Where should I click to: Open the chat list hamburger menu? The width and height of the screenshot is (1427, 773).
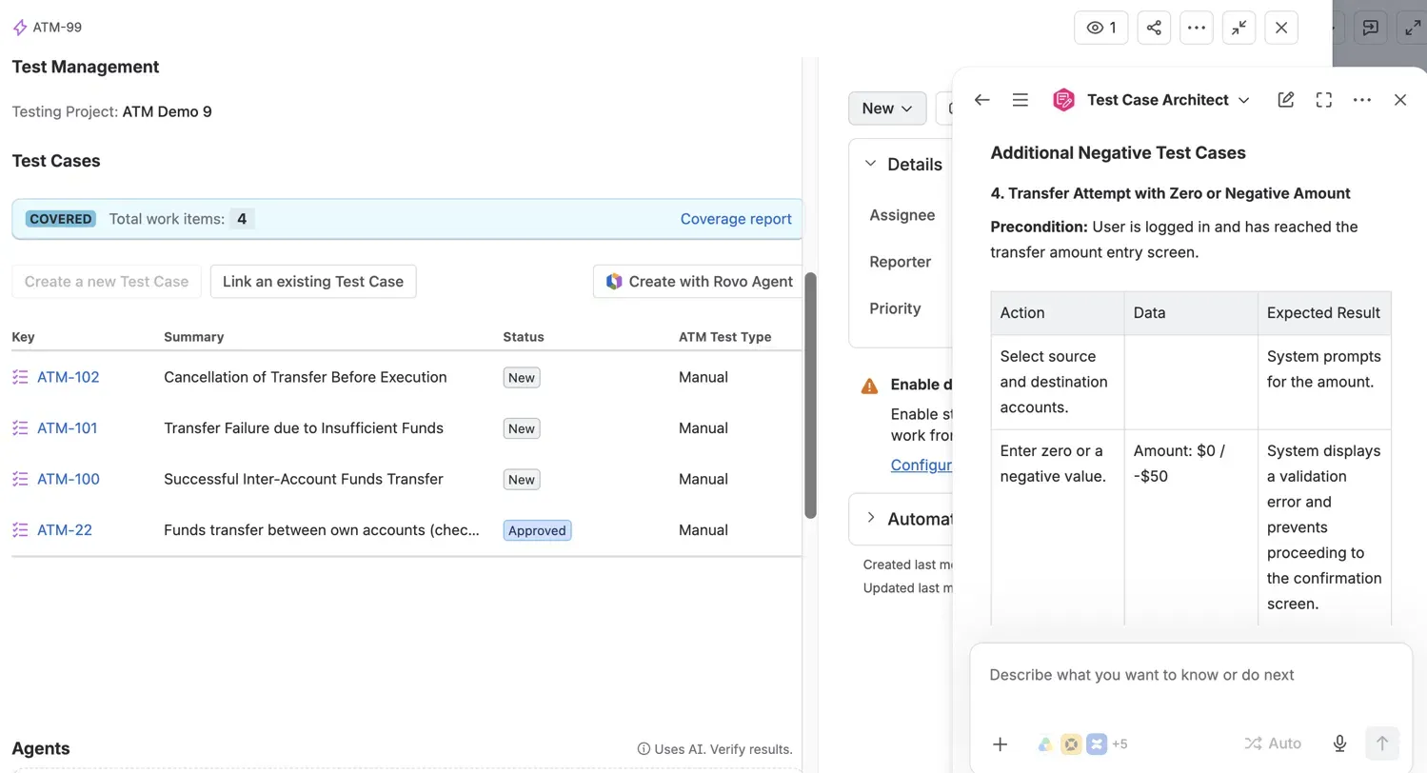[1021, 100]
